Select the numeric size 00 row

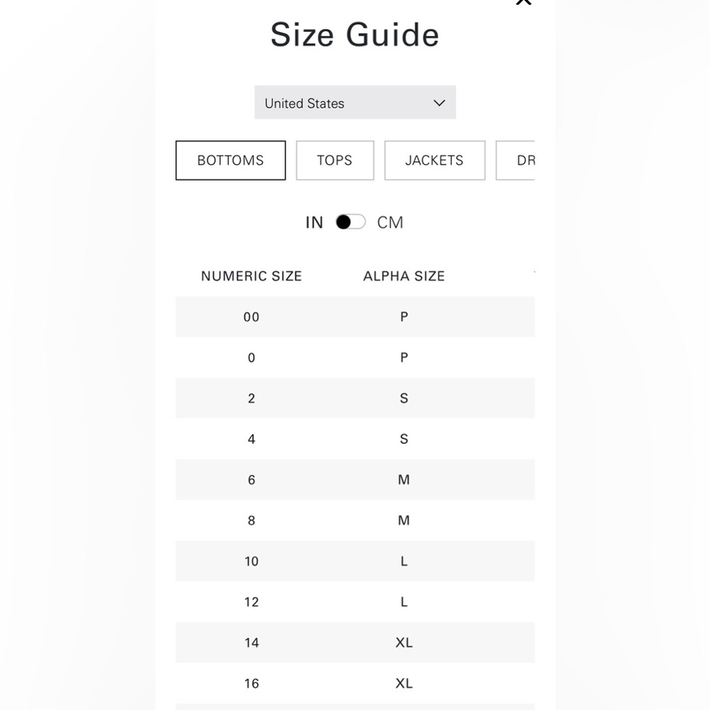point(355,317)
